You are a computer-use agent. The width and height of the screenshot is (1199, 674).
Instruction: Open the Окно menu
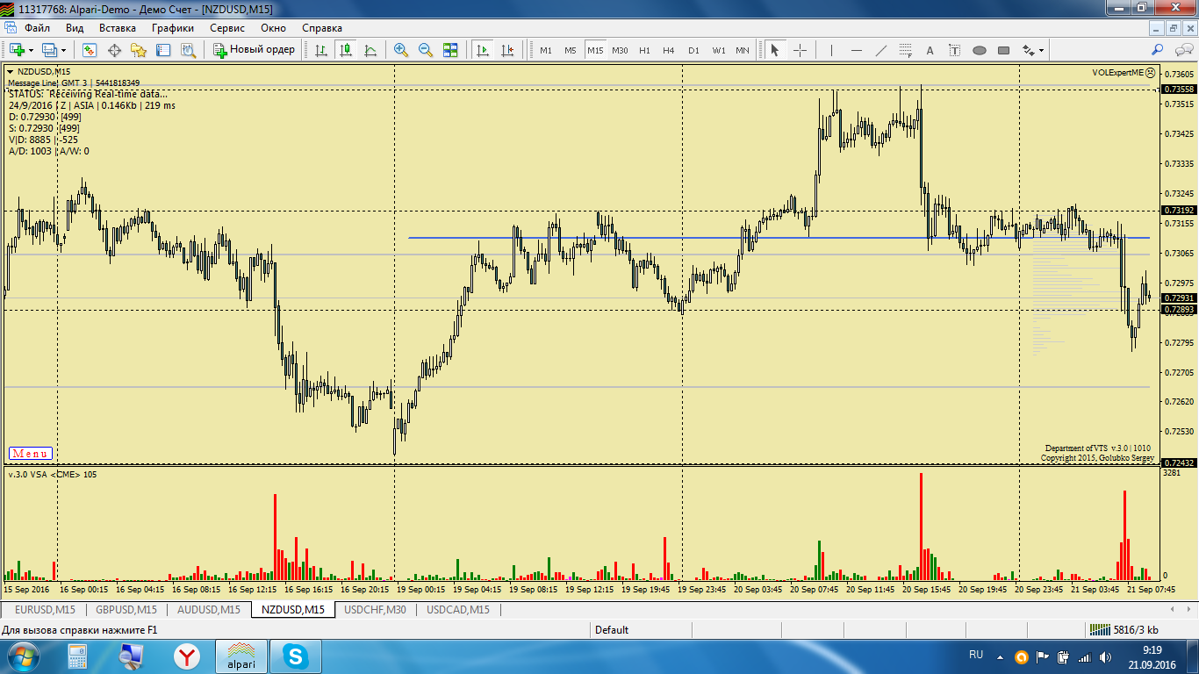pos(273,27)
